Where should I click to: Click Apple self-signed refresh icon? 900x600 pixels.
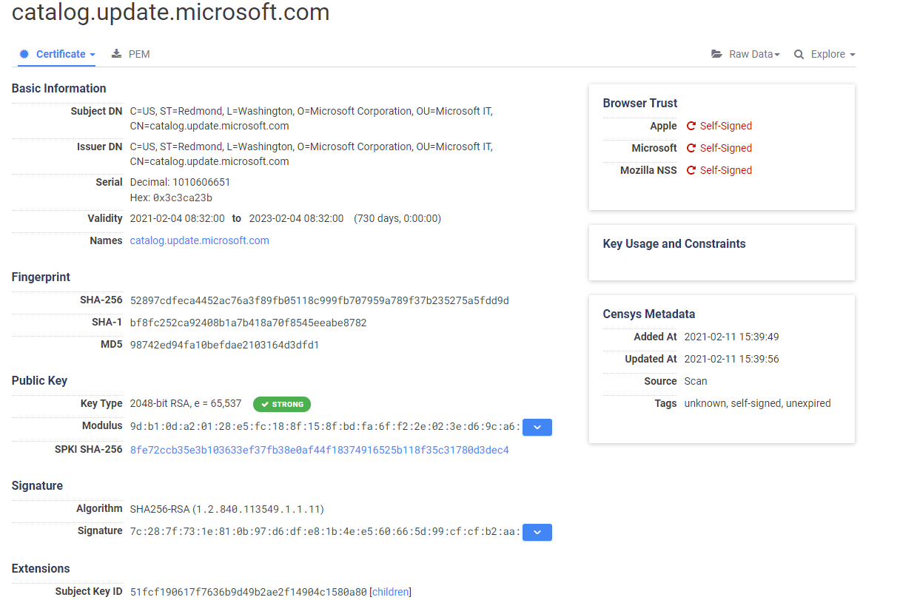coord(691,126)
